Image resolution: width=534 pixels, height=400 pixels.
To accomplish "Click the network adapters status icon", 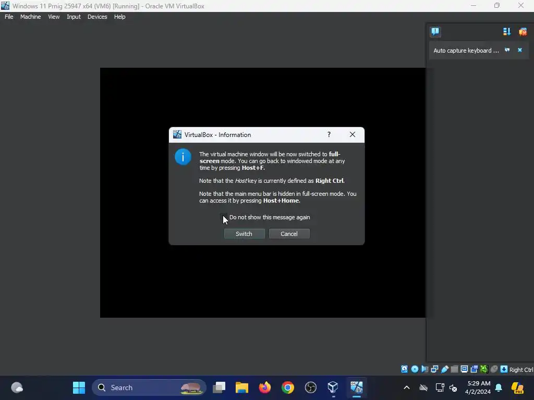I will point(434,369).
